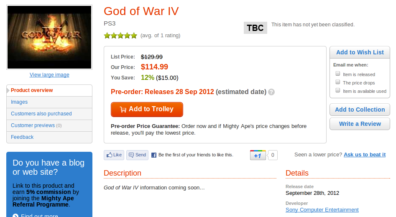Click the Facebook Like thumbs-up button
Image resolution: width=396 pixels, height=217 pixels.
click(x=114, y=155)
